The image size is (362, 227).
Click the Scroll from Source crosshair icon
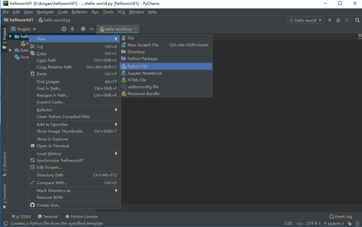tap(64, 29)
